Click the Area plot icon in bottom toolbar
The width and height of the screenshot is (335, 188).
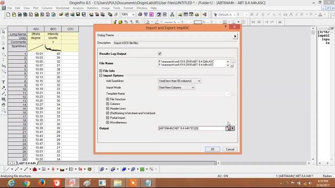[62, 169]
